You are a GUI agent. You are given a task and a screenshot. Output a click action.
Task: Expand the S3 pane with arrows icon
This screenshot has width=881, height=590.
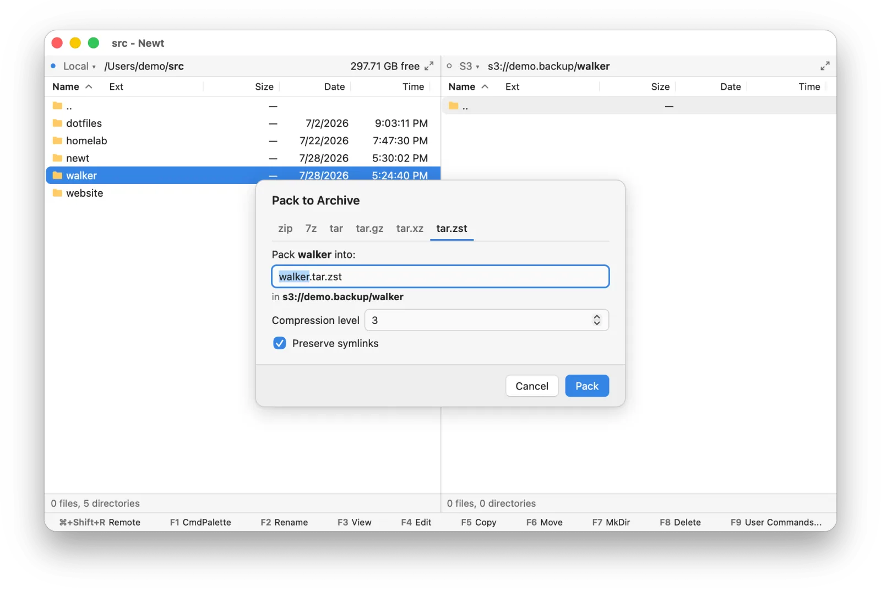coord(825,66)
